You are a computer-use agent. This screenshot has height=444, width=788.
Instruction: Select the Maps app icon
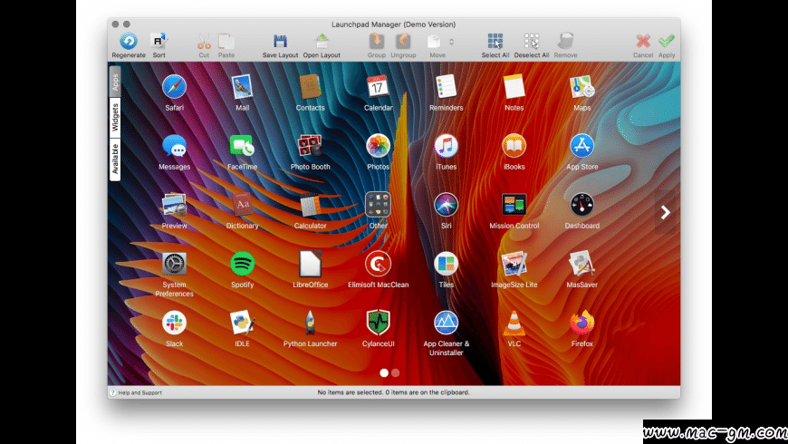click(x=582, y=87)
